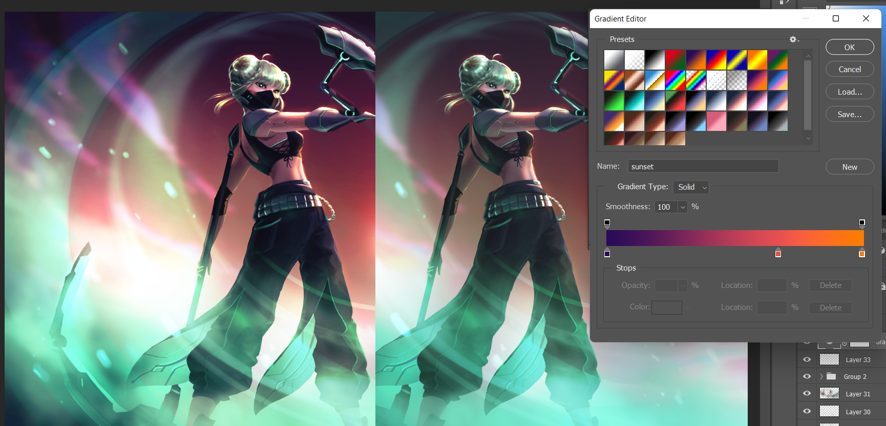The image size is (886, 426).
Task: Choose the yellow, violet, orange, blue striped preset
Action: [614, 80]
